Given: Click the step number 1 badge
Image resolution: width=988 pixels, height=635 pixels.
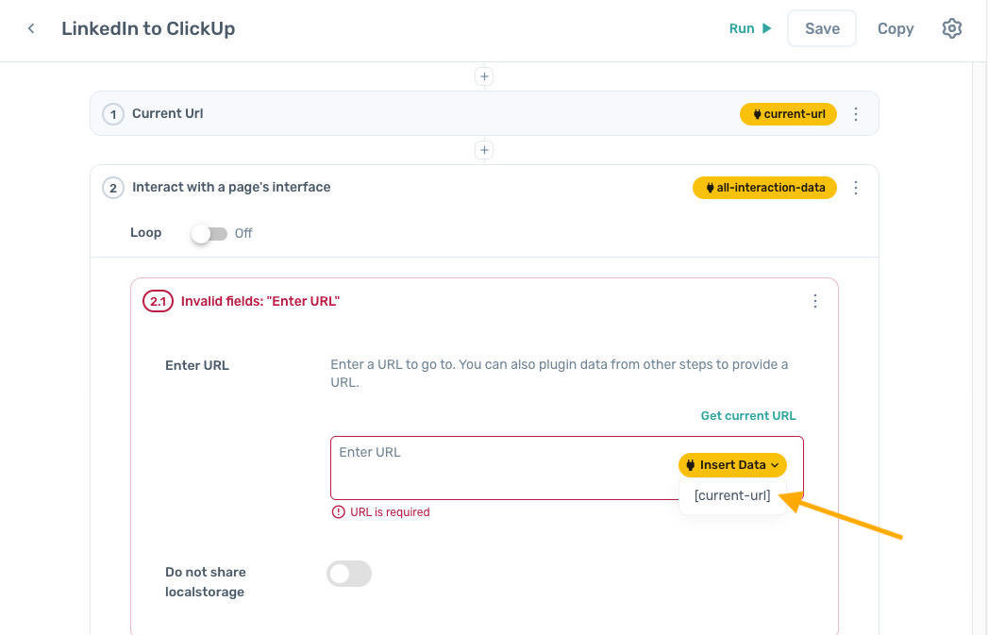Looking at the screenshot, I should (113, 114).
